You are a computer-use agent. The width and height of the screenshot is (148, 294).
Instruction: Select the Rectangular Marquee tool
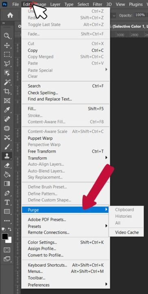[x=7, y=55]
